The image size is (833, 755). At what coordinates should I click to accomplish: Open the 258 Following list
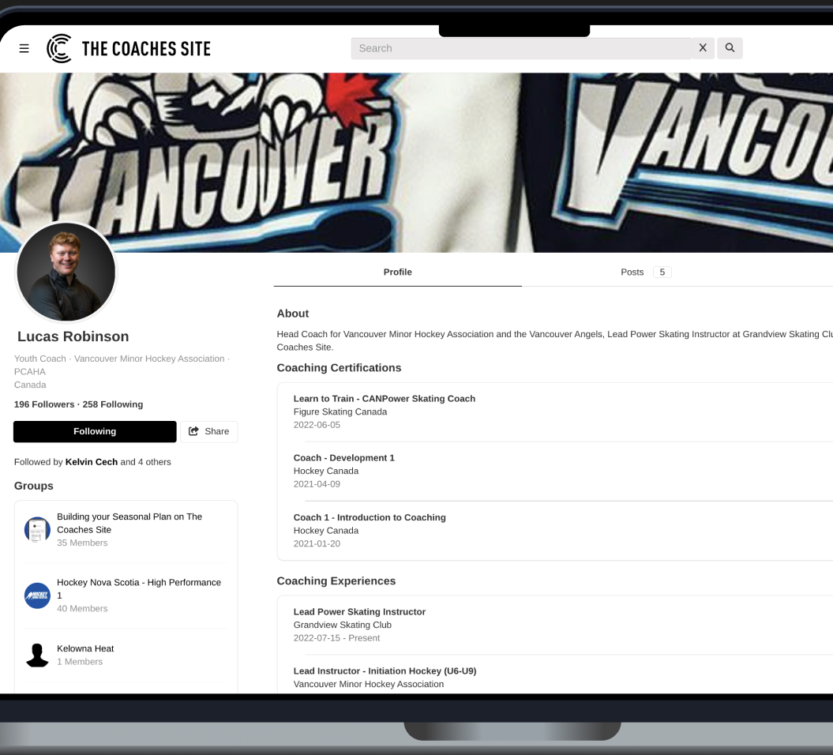click(113, 404)
